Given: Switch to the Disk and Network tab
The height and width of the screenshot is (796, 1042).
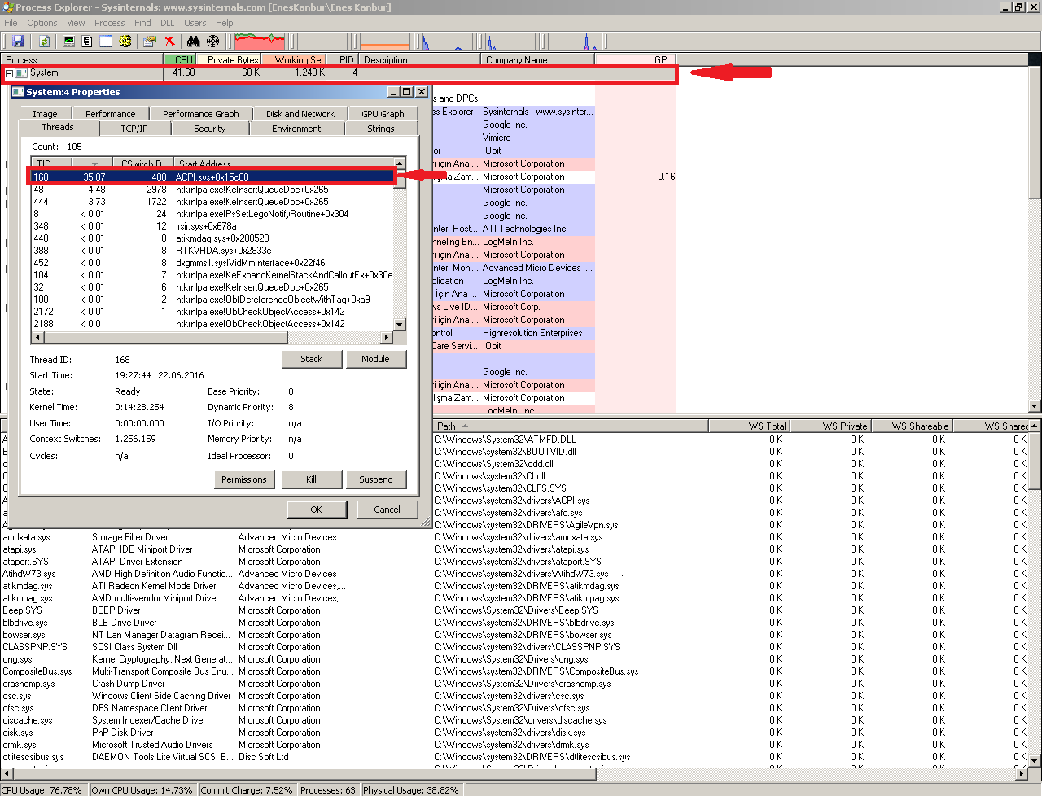Looking at the screenshot, I should tap(300, 114).
